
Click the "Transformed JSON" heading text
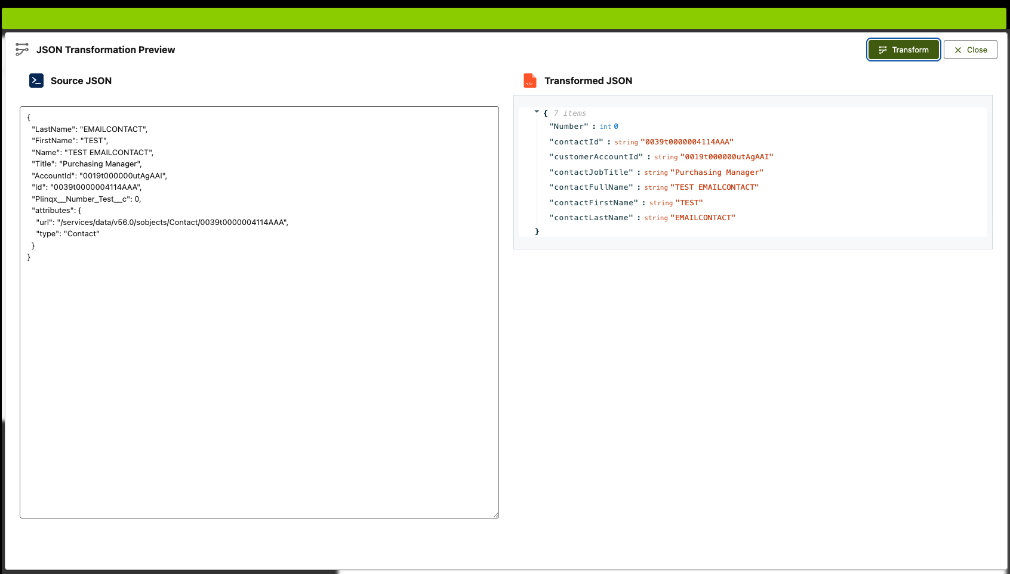(588, 81)
